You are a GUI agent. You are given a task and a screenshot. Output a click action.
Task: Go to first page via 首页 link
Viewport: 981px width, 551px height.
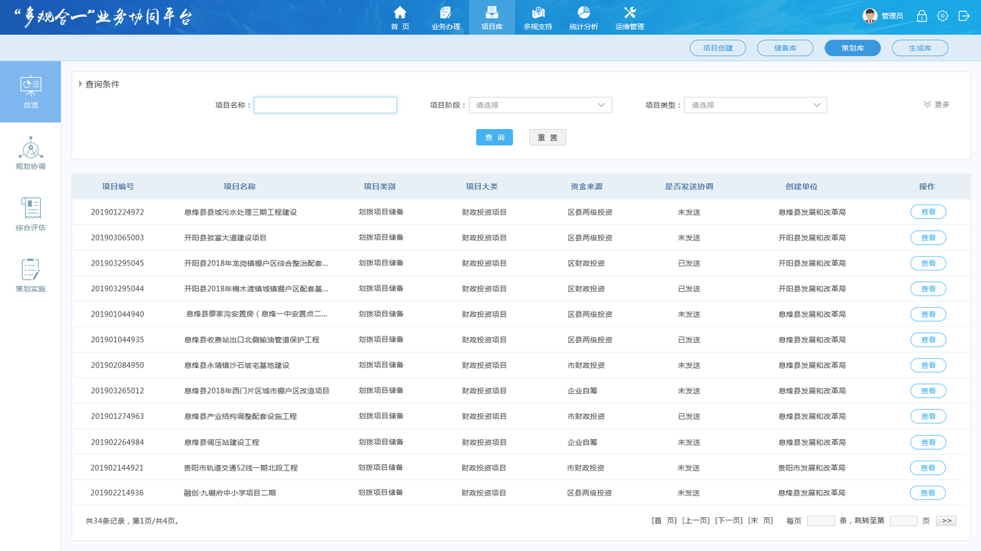(664, 520)
